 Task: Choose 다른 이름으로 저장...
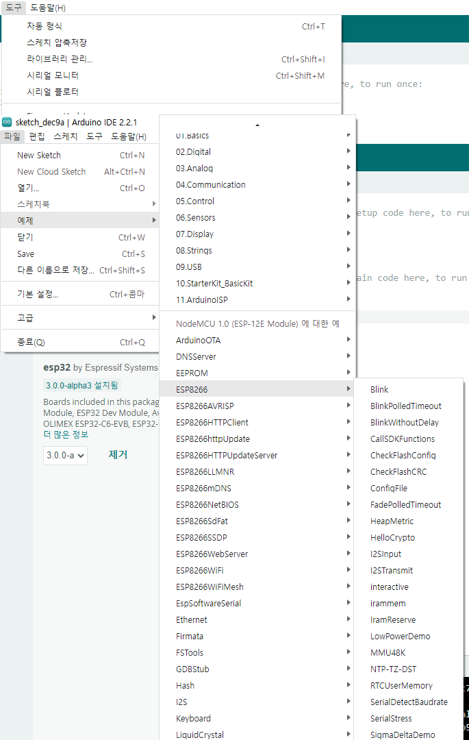pos(80,271)
